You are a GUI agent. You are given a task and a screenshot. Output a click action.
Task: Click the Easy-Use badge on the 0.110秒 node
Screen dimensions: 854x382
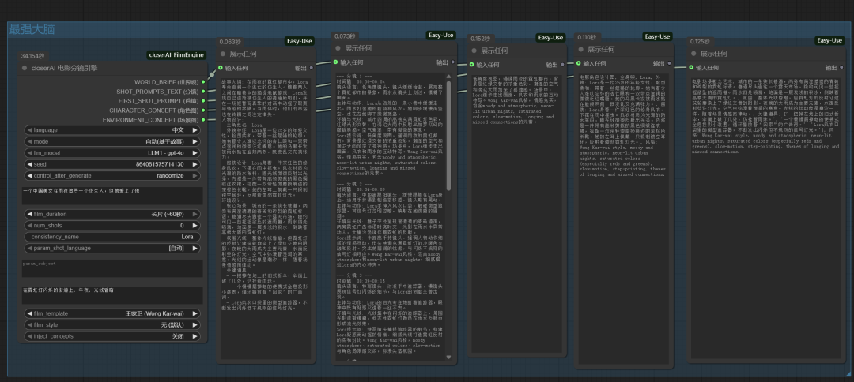[x=658, y=36]
